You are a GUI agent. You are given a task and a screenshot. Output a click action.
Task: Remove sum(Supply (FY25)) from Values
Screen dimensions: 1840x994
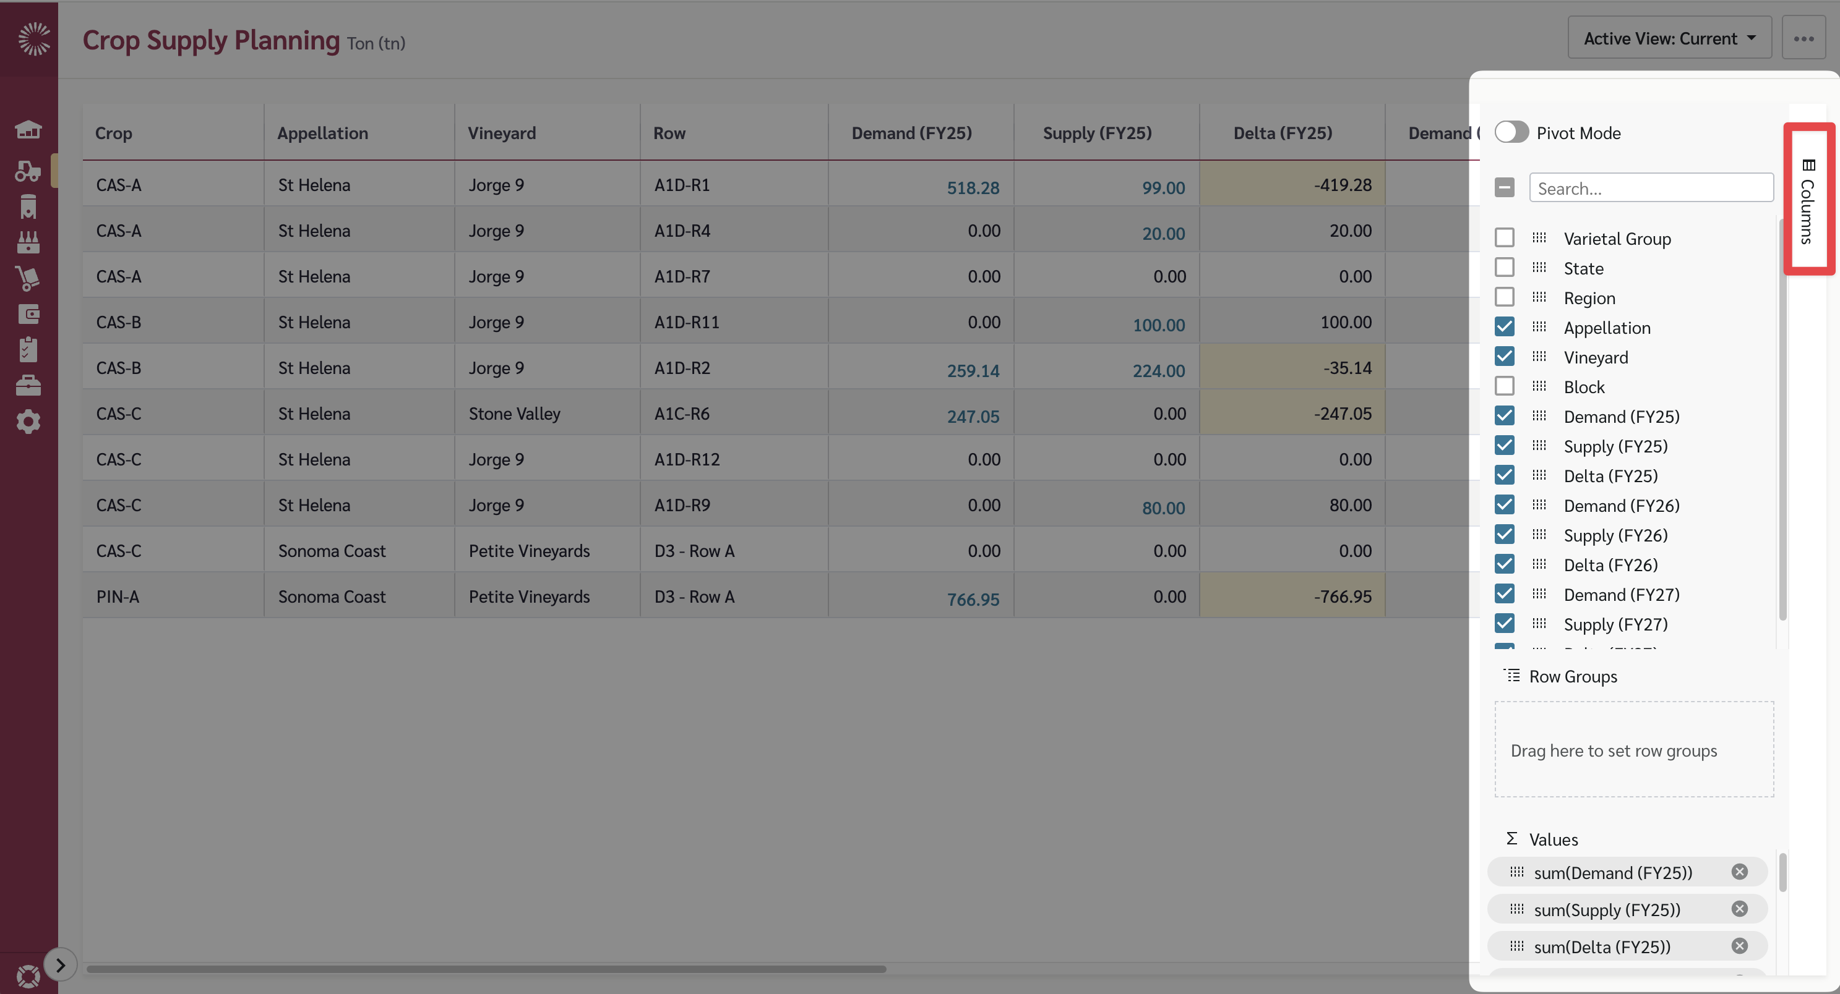click(x=1739, y=908)
